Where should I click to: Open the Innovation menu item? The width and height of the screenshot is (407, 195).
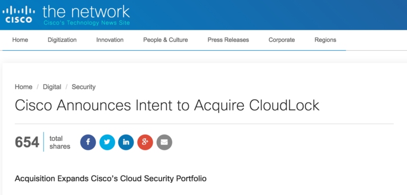pos(110,40)
